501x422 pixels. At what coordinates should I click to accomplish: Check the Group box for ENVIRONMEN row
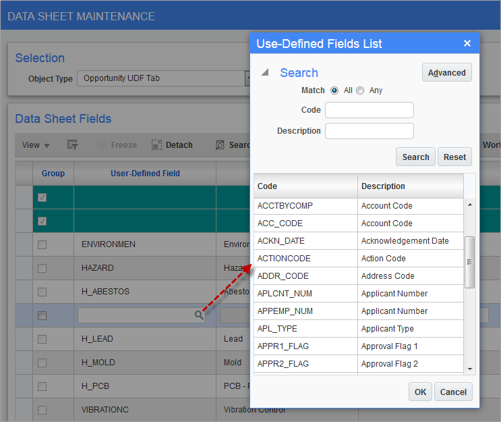42,244
